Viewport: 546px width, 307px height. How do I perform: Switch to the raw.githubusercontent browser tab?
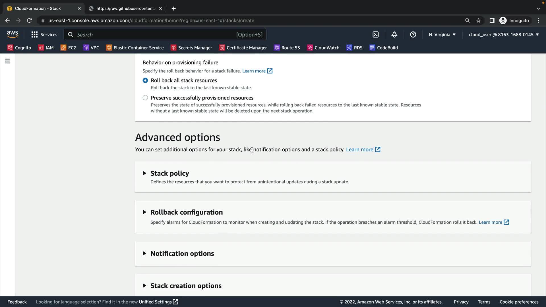[125, 9]
